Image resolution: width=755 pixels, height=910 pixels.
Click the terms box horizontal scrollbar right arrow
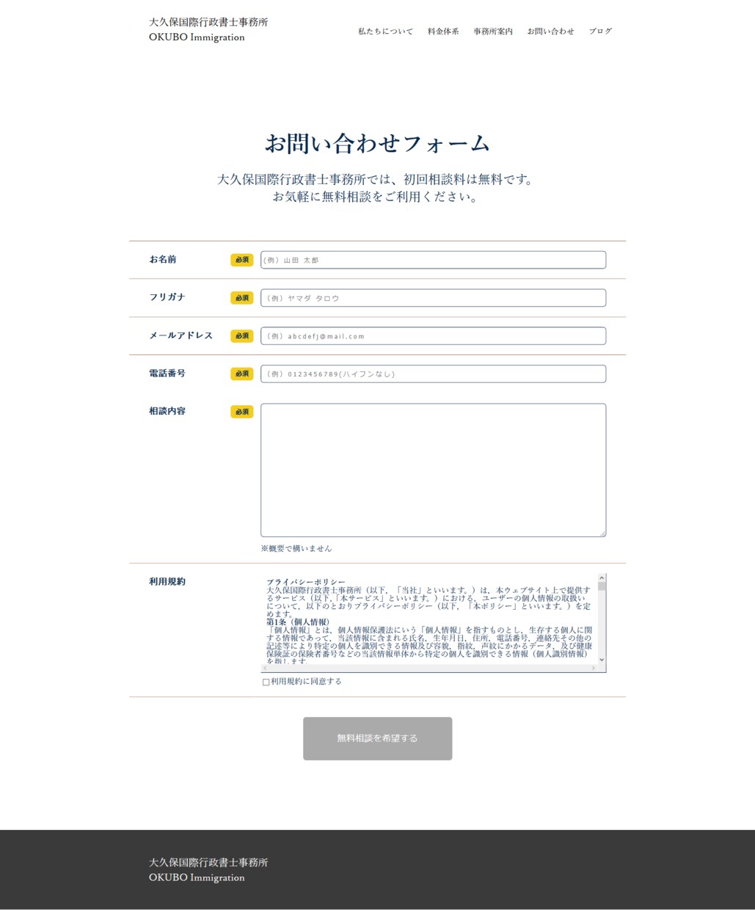[x=594, y=668]
